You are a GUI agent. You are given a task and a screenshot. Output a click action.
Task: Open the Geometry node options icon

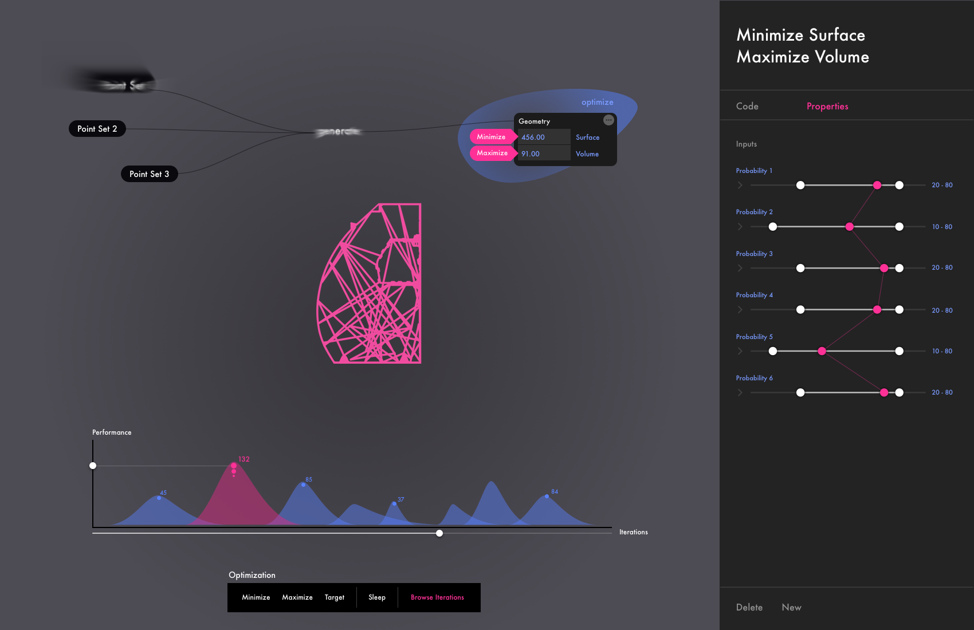(x=608, y=120)
